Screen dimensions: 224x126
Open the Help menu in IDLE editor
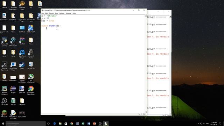[74, 13]
